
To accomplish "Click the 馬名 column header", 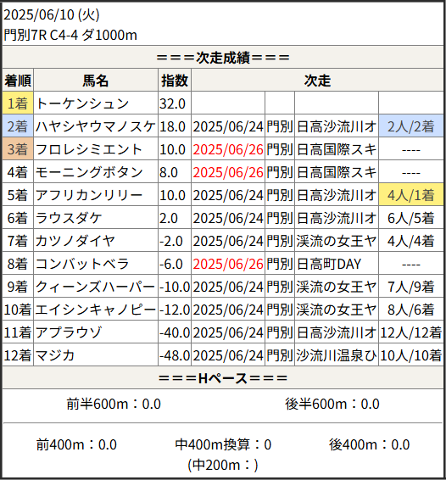I will 96,81.
